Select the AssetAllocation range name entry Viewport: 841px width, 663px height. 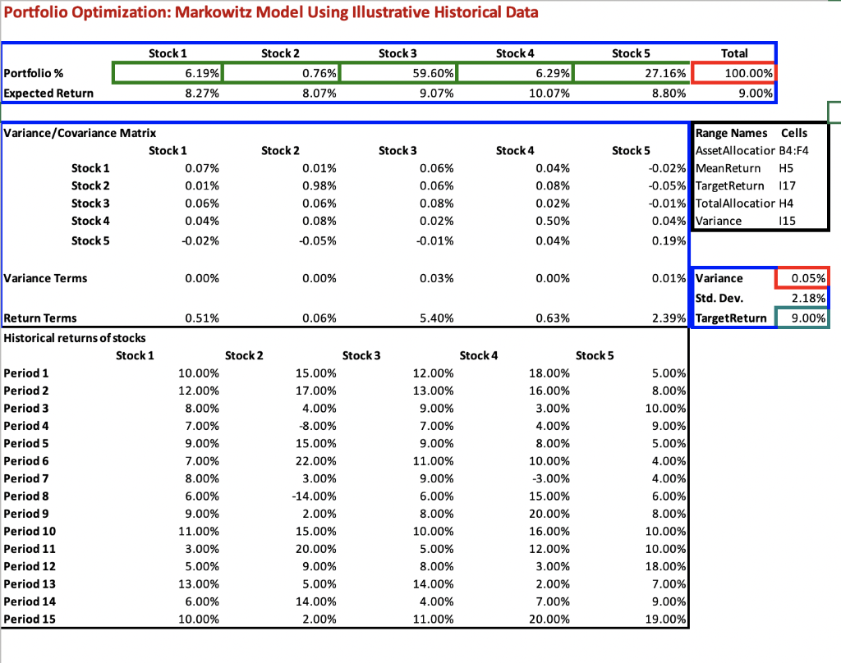point(735,150)
